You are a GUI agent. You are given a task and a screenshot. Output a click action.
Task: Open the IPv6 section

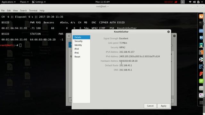[x=81, y=53]
